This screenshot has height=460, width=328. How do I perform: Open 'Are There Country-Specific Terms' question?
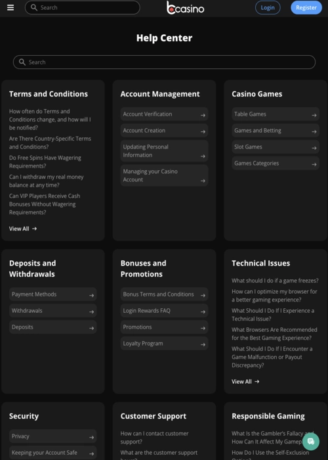point(50,143)
